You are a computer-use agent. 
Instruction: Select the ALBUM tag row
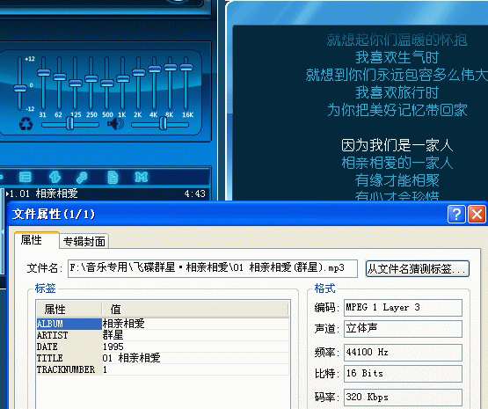click(163, 324)
